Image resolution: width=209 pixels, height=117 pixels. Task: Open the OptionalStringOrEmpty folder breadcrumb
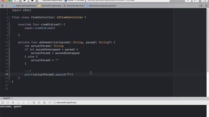tap(50, 6)
